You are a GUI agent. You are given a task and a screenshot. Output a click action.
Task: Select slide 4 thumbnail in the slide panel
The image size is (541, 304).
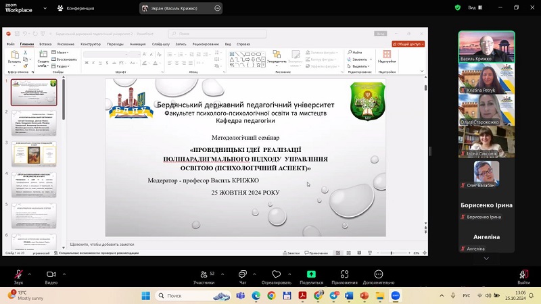34,185
